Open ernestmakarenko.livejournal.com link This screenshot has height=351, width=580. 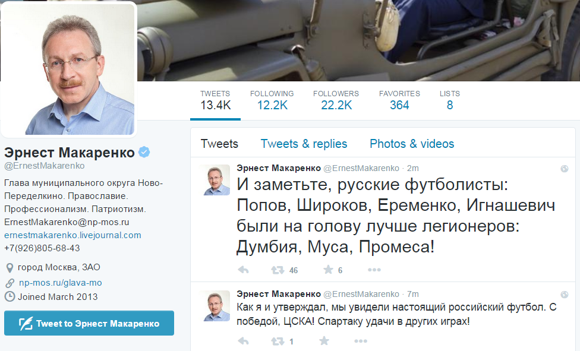coord(72,235)
